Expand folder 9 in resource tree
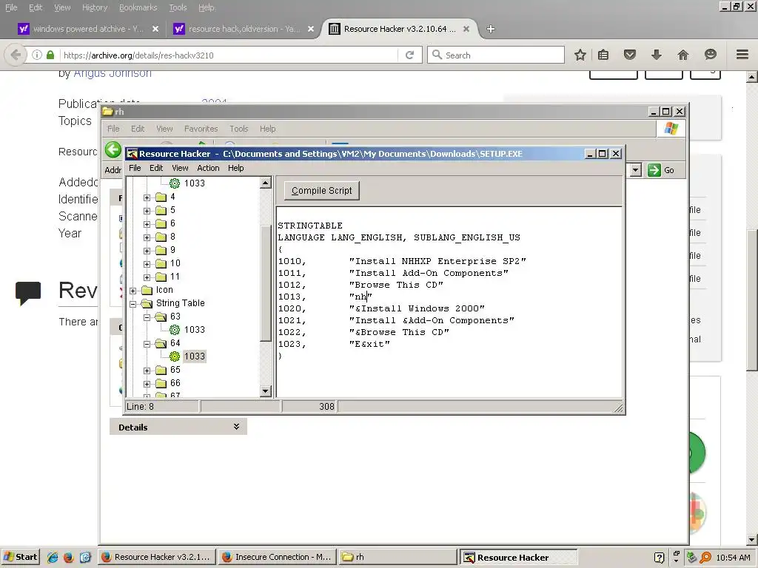The image size is (758, 568). pyautogui.click(x=147, y=251)
